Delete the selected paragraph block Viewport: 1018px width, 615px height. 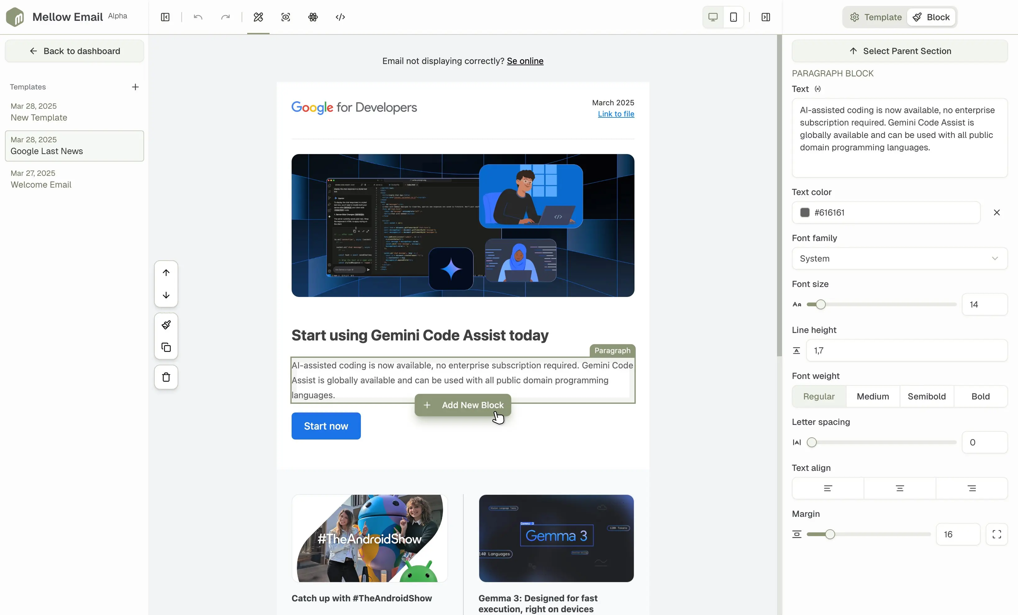point(166,377)
